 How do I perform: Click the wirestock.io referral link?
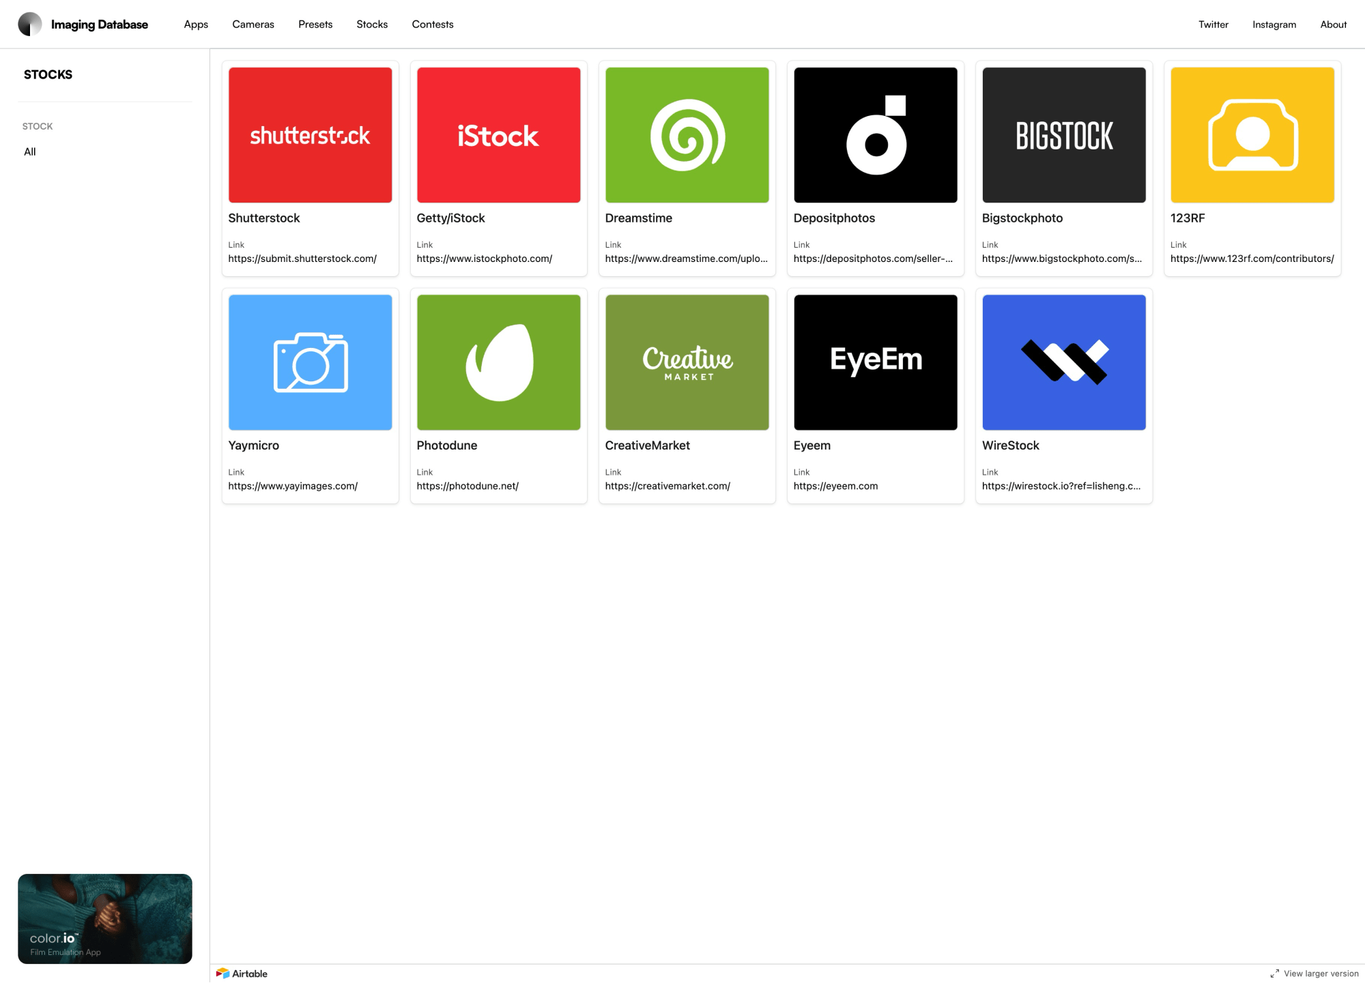[1061, 486]
